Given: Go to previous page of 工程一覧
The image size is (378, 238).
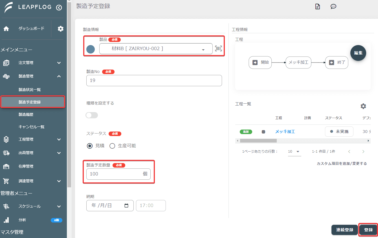Looking at the screenshot, I should [349, 152].
